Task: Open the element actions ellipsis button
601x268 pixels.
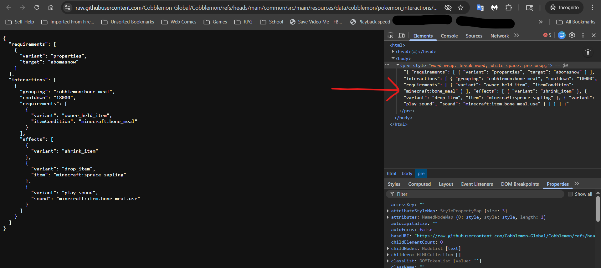Action: tap(388, 65)
